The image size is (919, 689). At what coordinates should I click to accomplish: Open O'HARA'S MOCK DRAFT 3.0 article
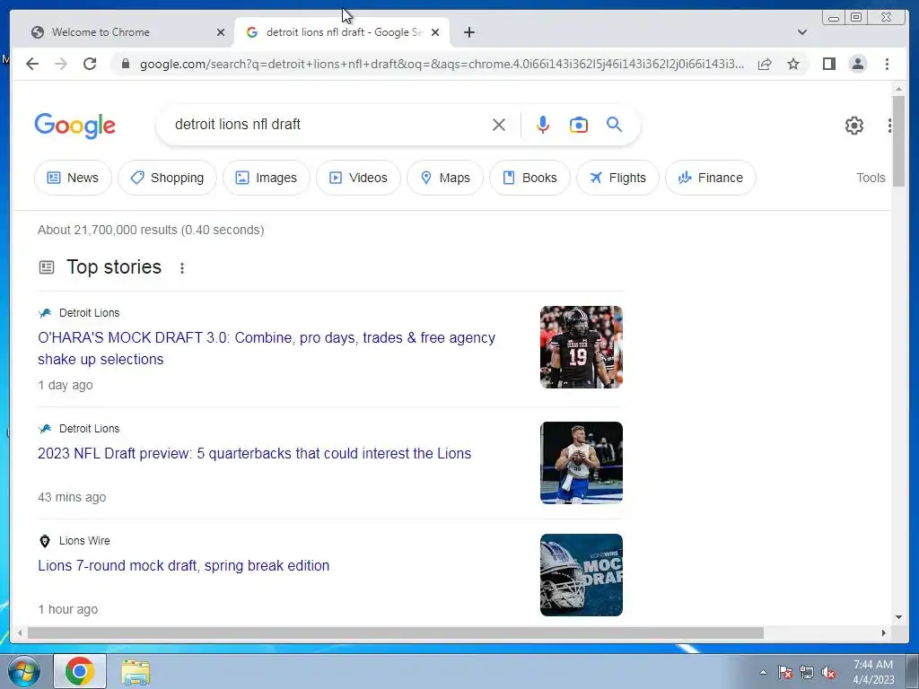point(267,348)
